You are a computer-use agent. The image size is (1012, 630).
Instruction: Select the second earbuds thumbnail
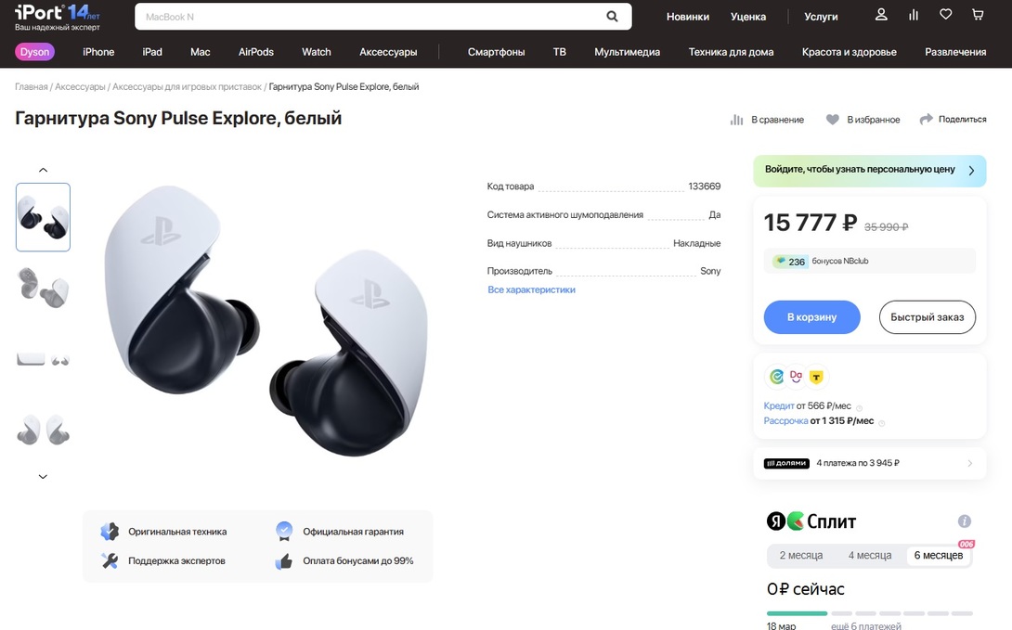pos(43,288)
